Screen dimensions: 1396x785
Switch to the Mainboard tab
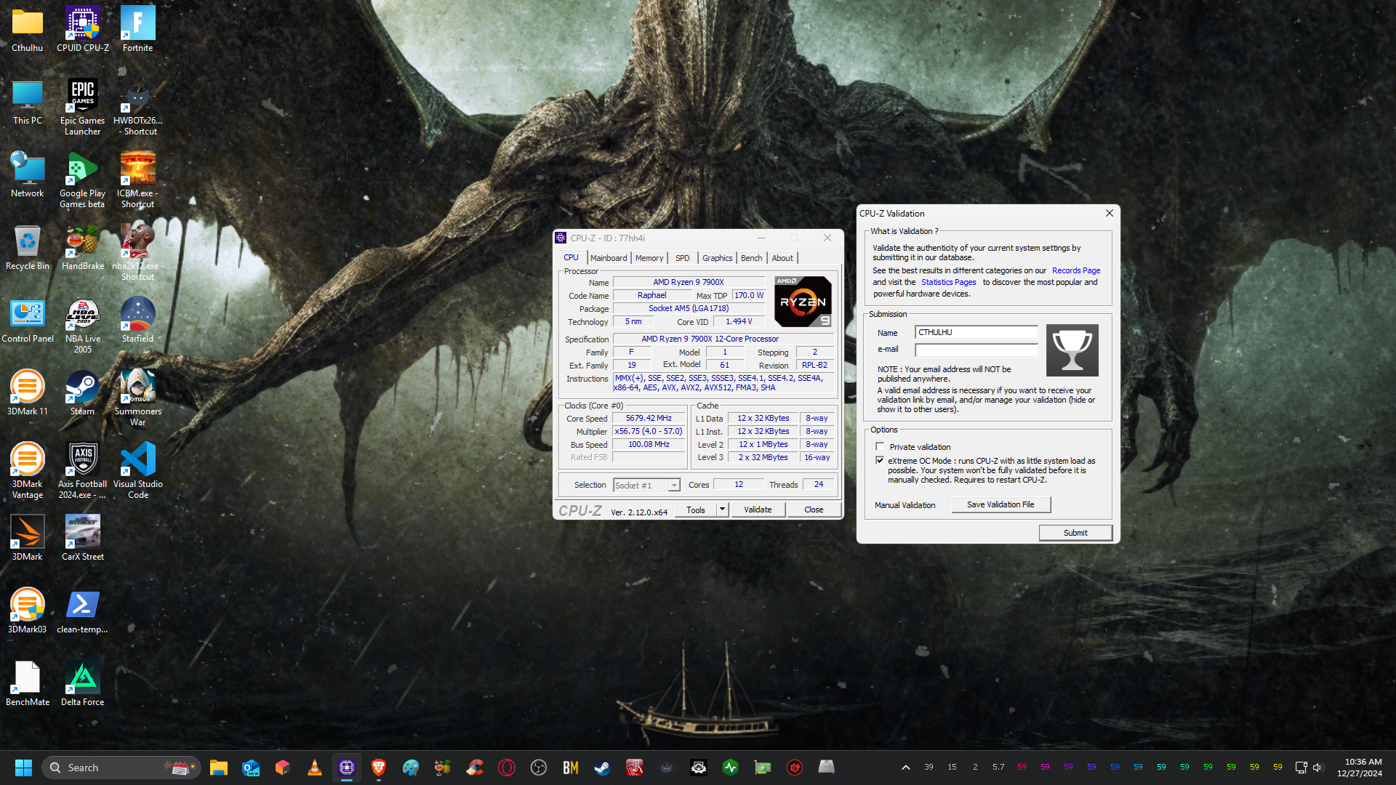pos(609,258)
